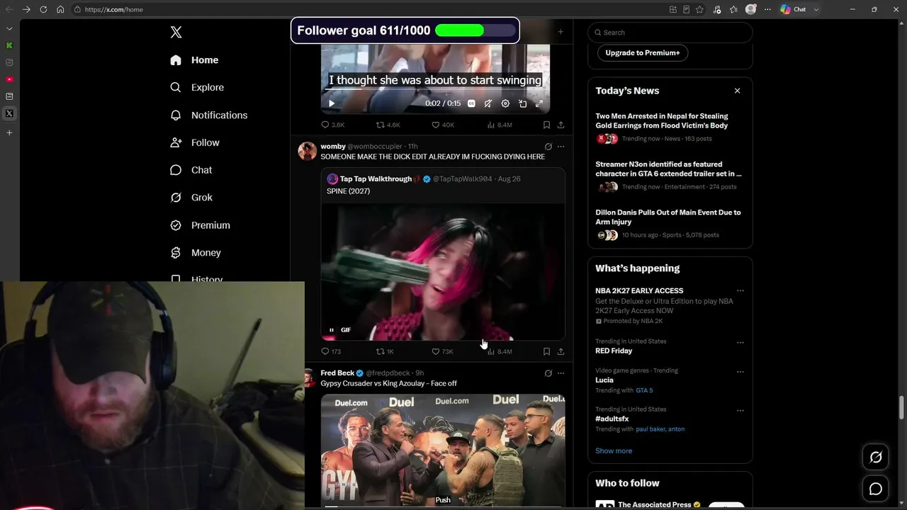The width and height of the screenshot is (907, 510).
Task: Ask Grok about womby's post
Action: coord(548,147)
